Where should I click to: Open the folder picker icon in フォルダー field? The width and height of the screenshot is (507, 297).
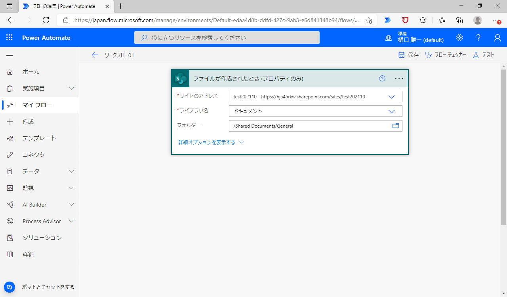point(395,126)
